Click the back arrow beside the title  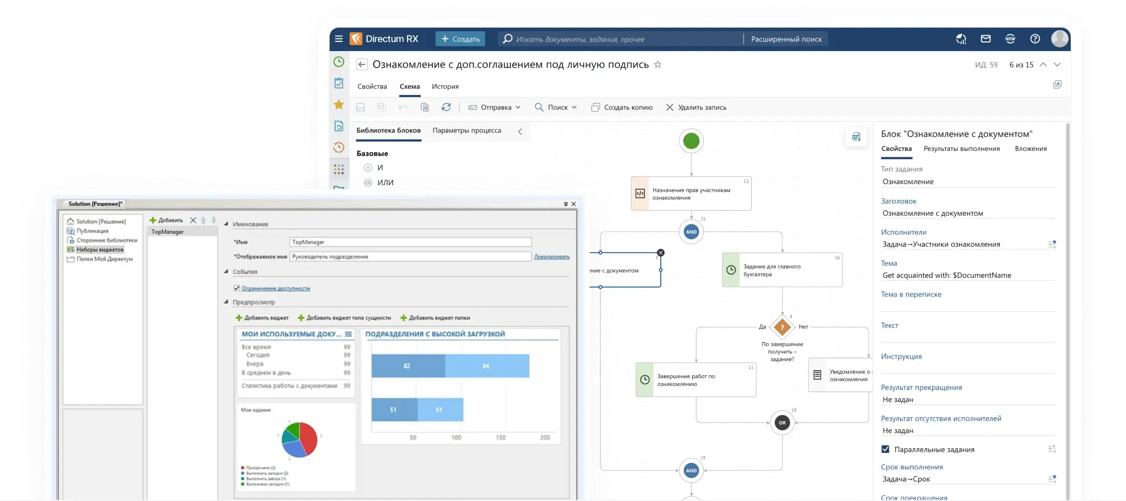[x=362, y=64]
